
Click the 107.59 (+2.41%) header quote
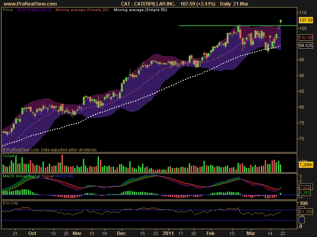pos(198,4)
